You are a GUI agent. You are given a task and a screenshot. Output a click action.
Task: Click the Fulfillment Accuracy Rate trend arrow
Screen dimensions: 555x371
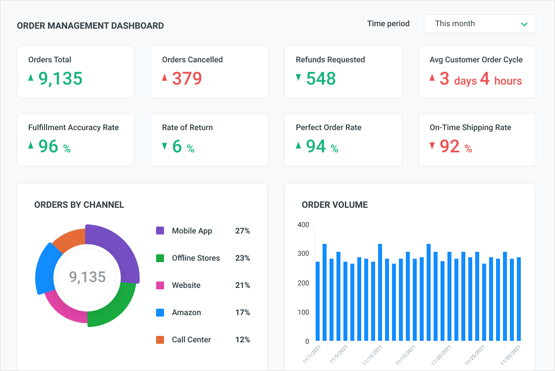pos(31,145)
